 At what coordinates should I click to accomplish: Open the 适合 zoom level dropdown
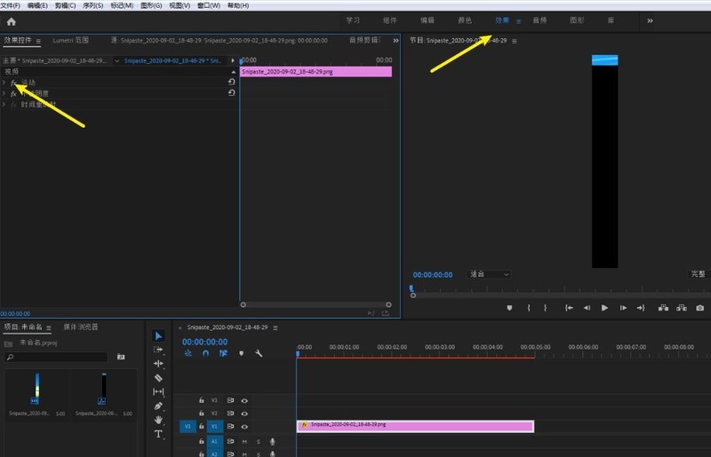click(489, 274)
